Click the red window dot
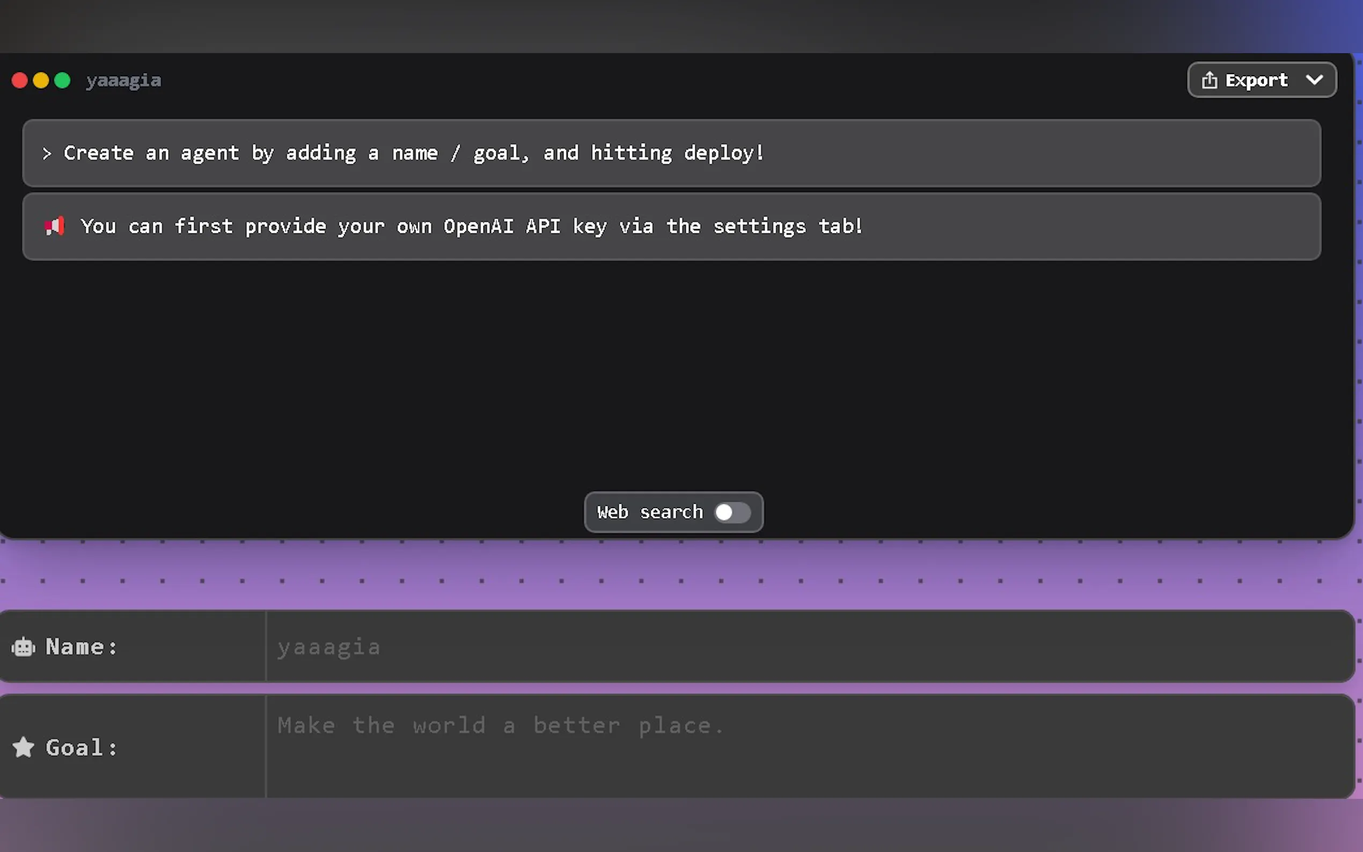This screenshot has width=1363, height=852. pyautogui.click(x=20, y=80)
